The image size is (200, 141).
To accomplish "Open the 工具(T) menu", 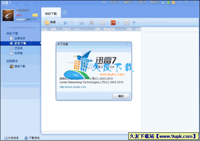I will pos(141,2).
